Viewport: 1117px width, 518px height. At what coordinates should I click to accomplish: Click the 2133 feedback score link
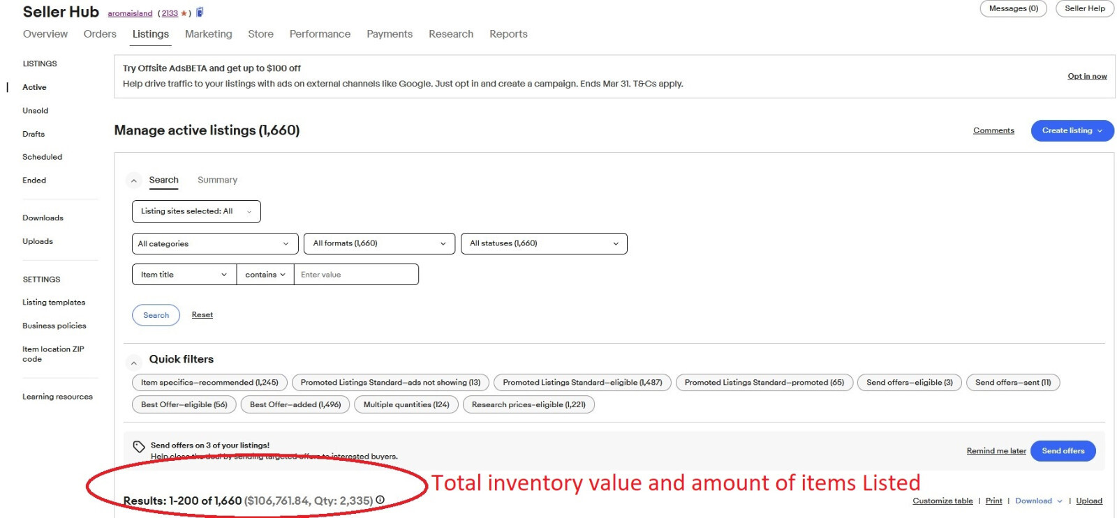170,13
